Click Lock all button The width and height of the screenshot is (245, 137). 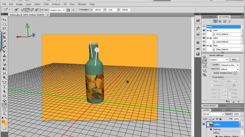click(x=220, y=119)
